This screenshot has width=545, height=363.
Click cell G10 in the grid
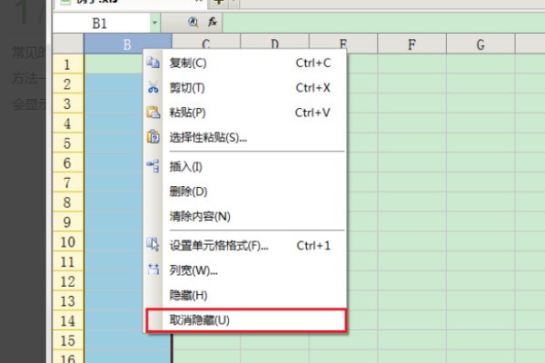481,241
